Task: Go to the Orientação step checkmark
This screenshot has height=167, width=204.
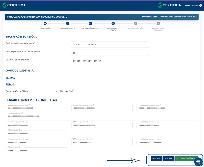Action: (45, 24)
